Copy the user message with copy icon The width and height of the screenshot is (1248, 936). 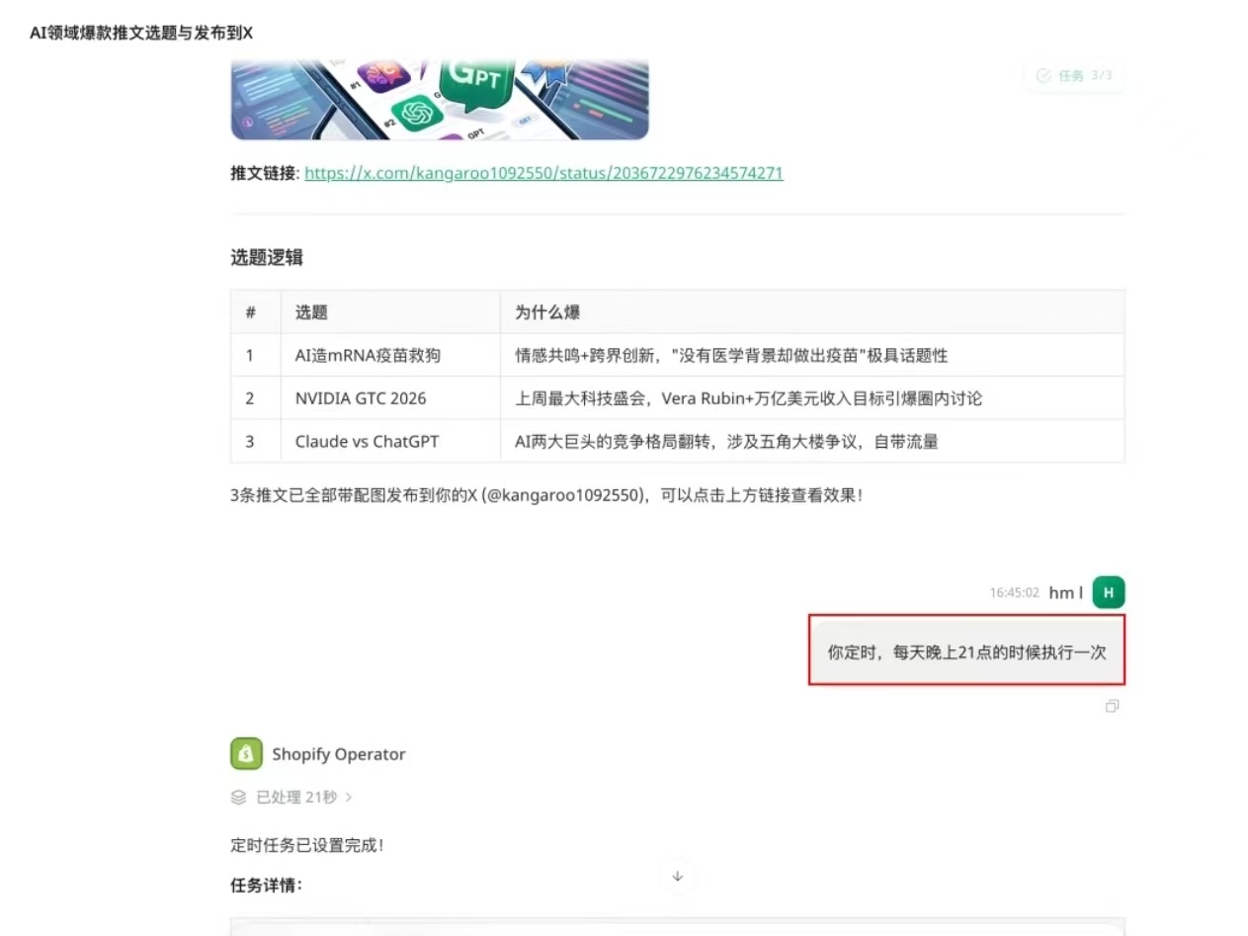coord(1112,706)
